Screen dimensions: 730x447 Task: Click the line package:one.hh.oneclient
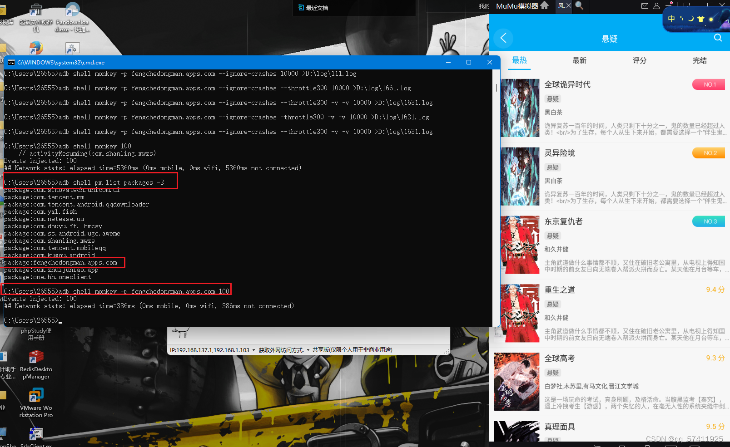47,277
